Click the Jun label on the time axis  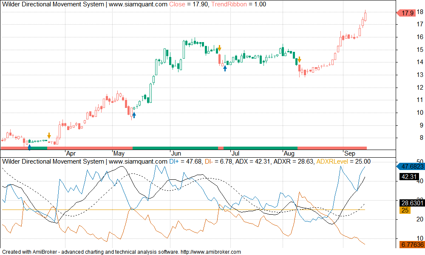[x=176, y=153]
